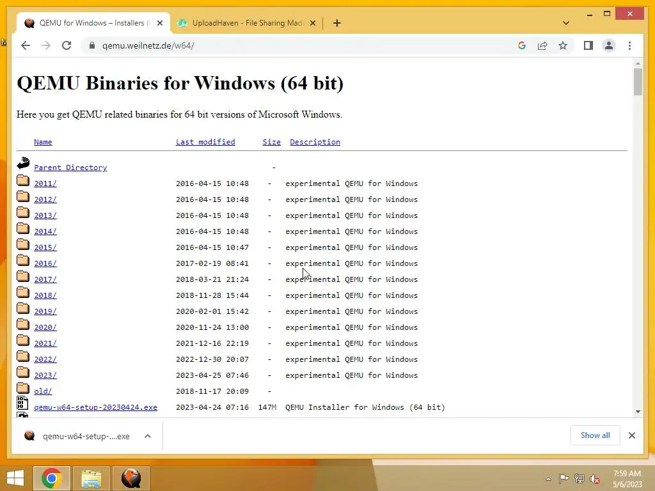Click binary file icon beside qemu-w64-setup
This screenshot has height=491, width=655.
(x=22, y=403)
